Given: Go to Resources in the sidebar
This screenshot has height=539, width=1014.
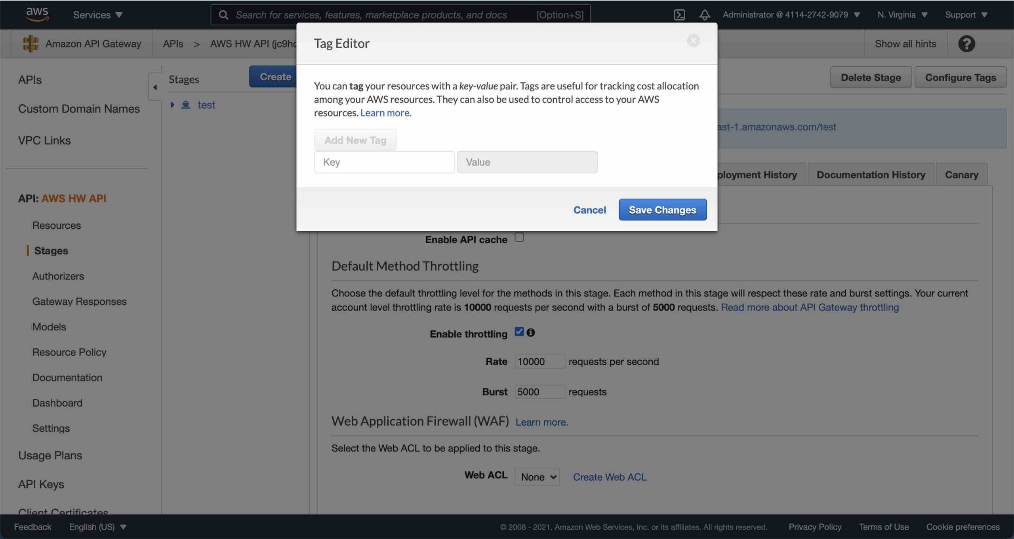Looking at the screenshot, I should [x=57, y=225].
